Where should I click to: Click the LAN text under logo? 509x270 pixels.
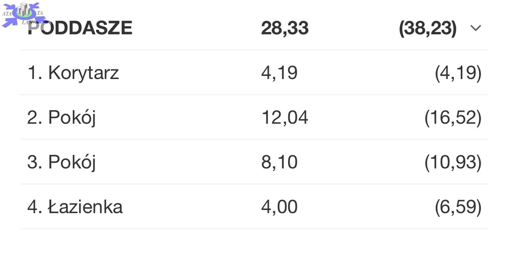(27, 22)
